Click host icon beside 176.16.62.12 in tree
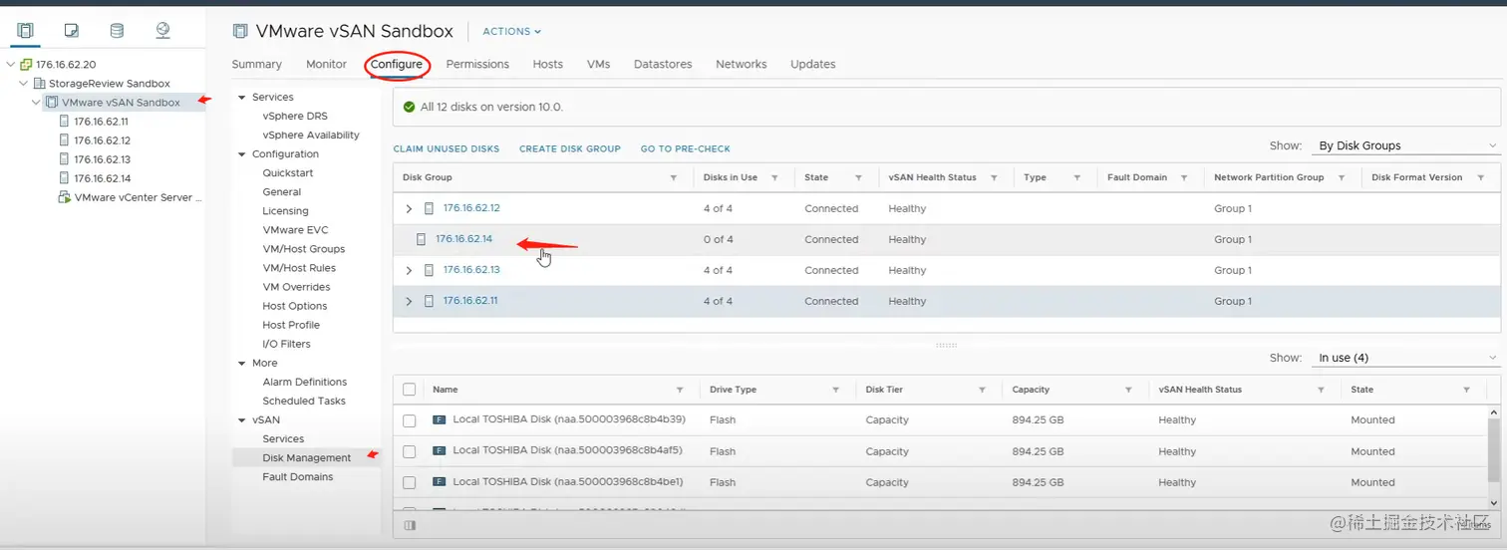 click(65, 140)
